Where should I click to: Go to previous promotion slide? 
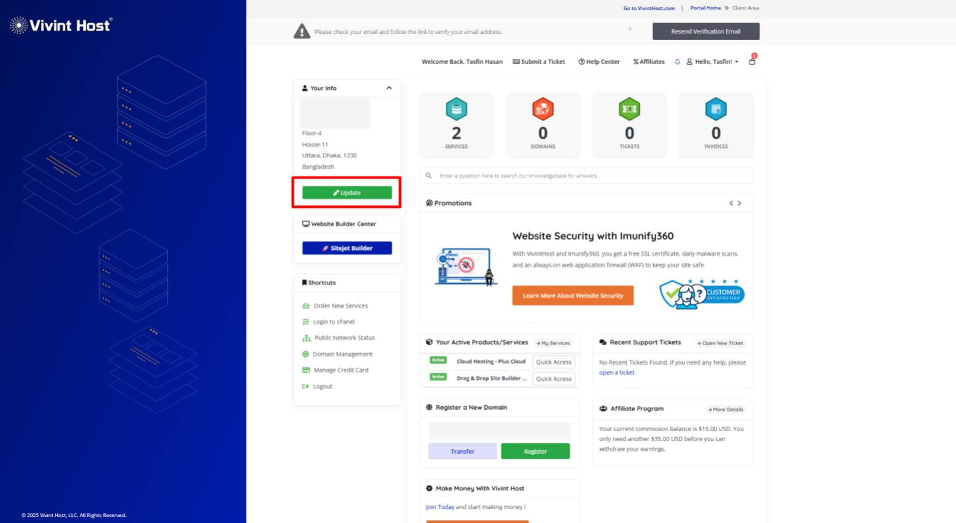[x=731, y=203]
